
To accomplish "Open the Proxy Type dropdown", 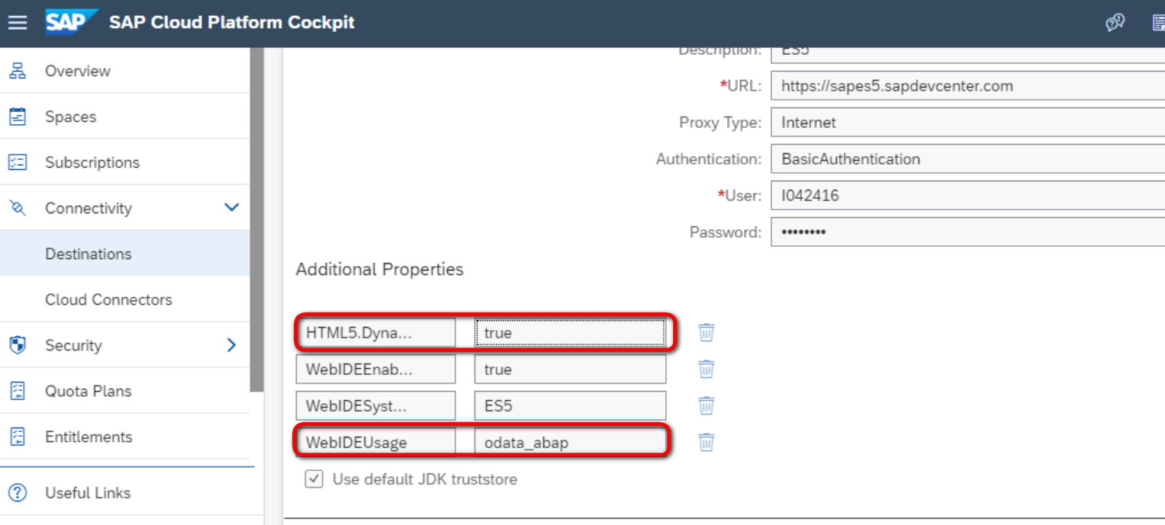I will (967, 122).
